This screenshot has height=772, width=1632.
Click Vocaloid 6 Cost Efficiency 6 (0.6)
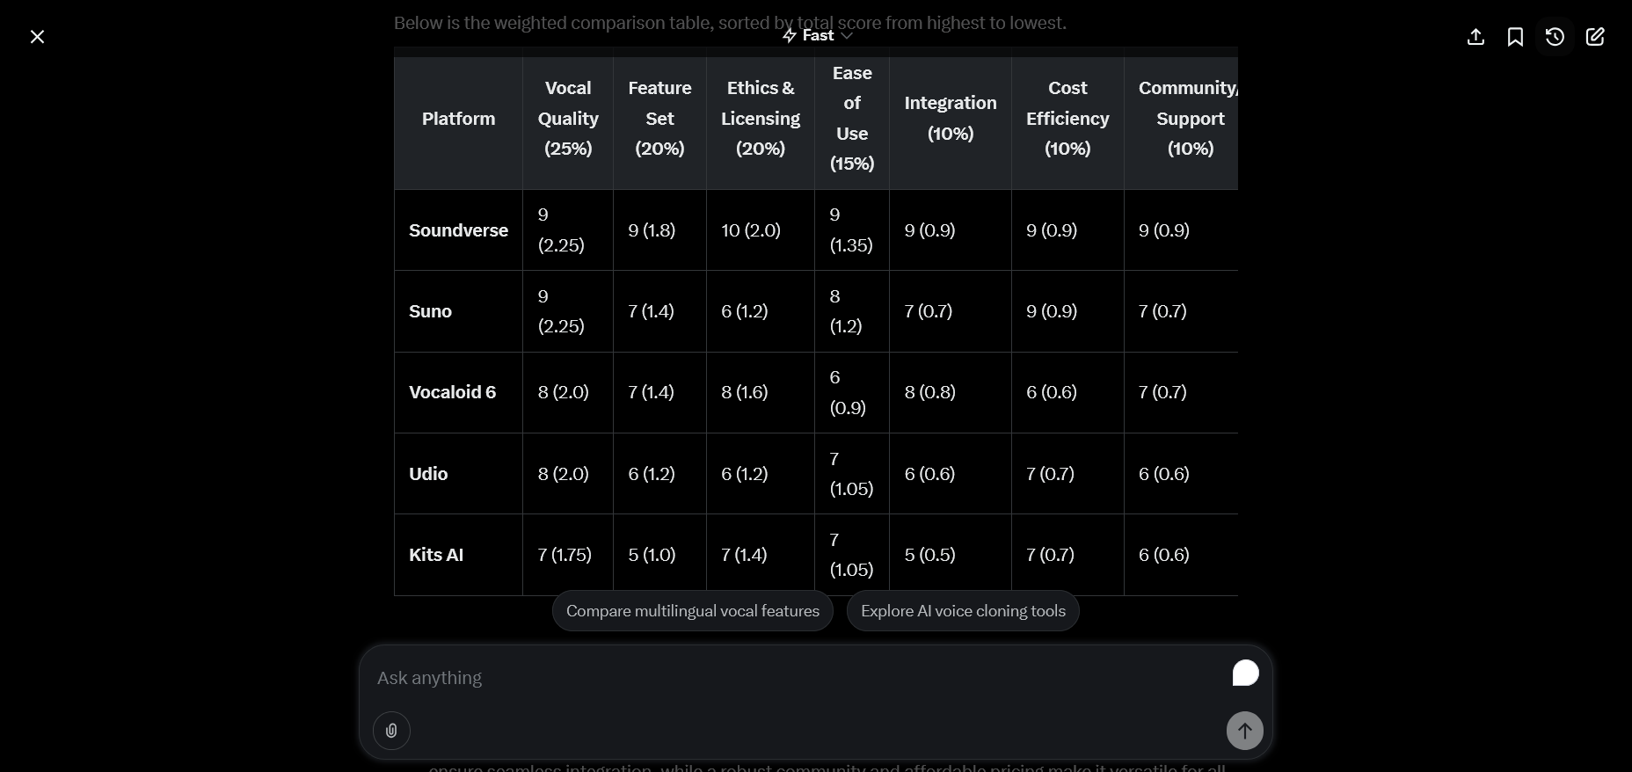point(1052,392)
